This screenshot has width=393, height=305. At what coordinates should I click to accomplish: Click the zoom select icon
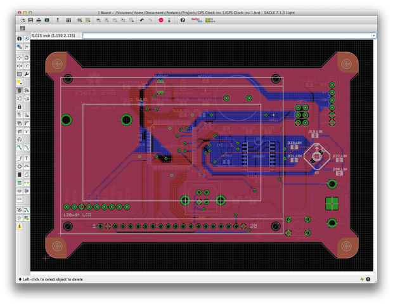click(x=131, y=20)
